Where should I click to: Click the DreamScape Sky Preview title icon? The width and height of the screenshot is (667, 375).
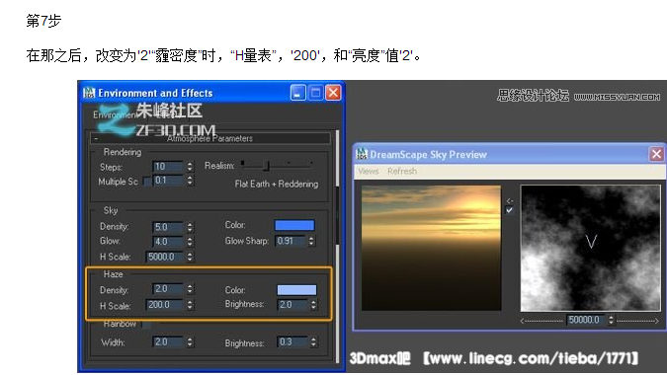pos(362,154)
